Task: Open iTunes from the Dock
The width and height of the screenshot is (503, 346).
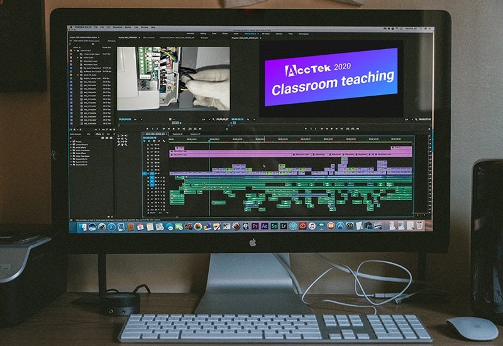Action: click(x=312, y=226)
